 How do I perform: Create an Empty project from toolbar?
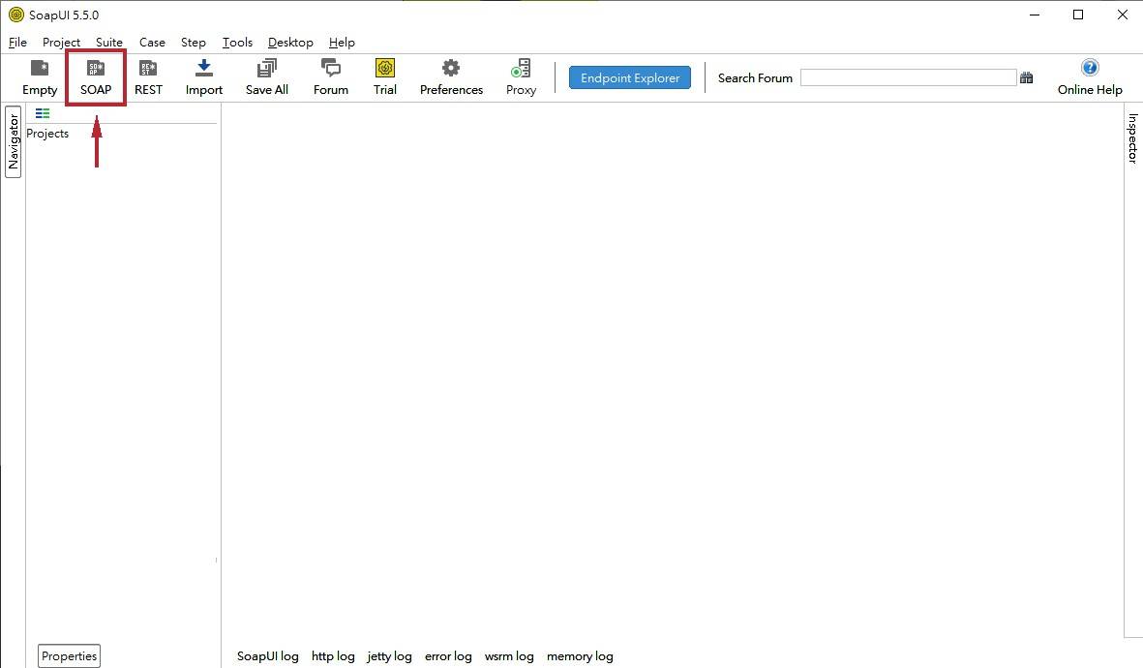(x=40, y=77)
